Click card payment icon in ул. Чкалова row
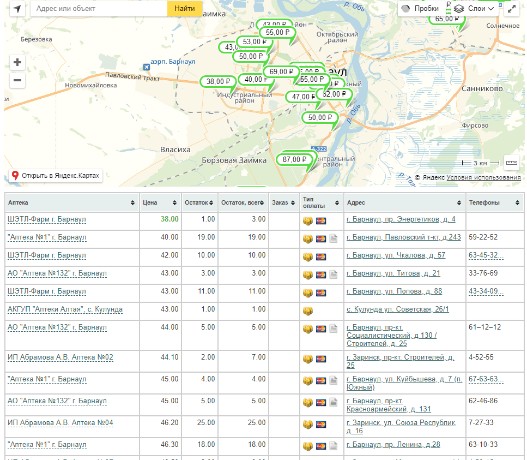 click(321, 257)
